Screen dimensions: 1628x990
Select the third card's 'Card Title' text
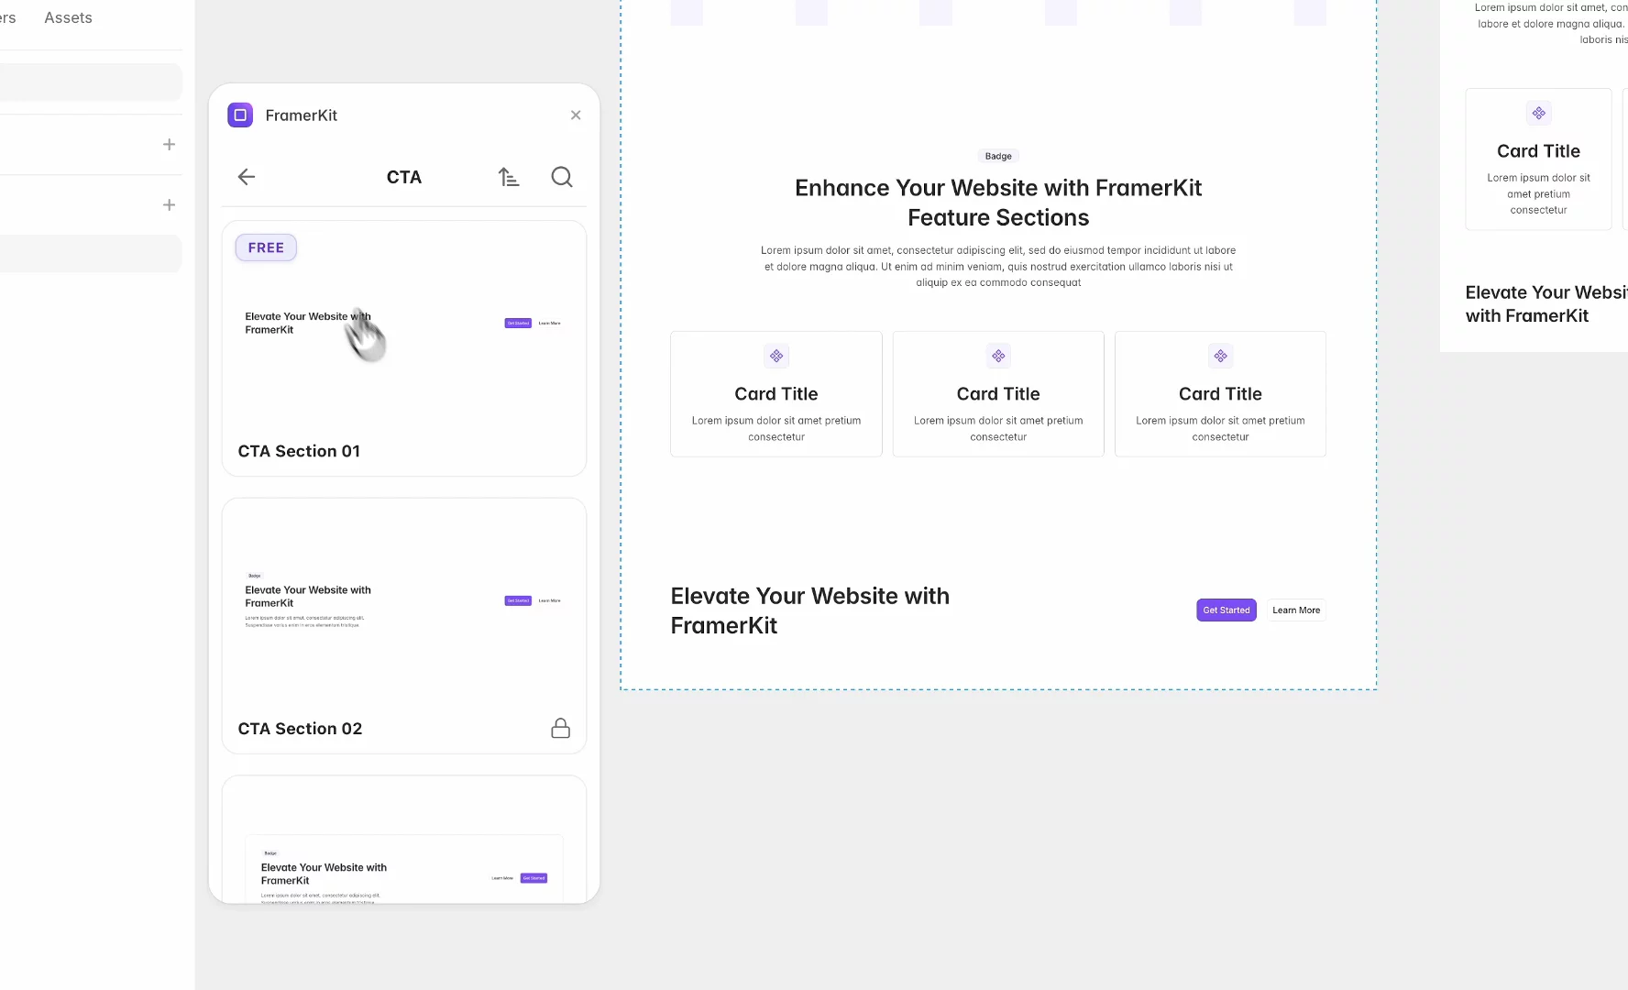coord(1220,394)
